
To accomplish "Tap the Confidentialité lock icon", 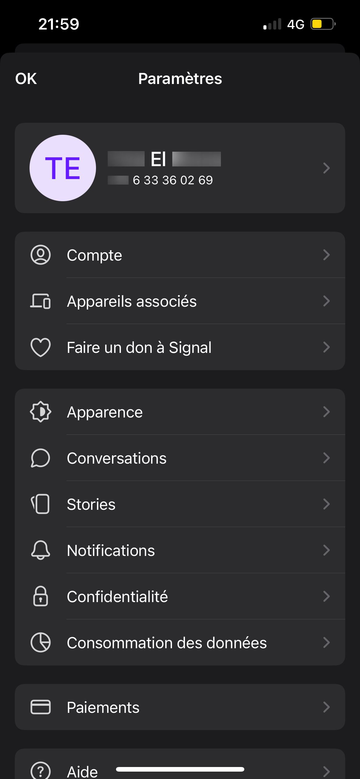I will tap(40, 596).
